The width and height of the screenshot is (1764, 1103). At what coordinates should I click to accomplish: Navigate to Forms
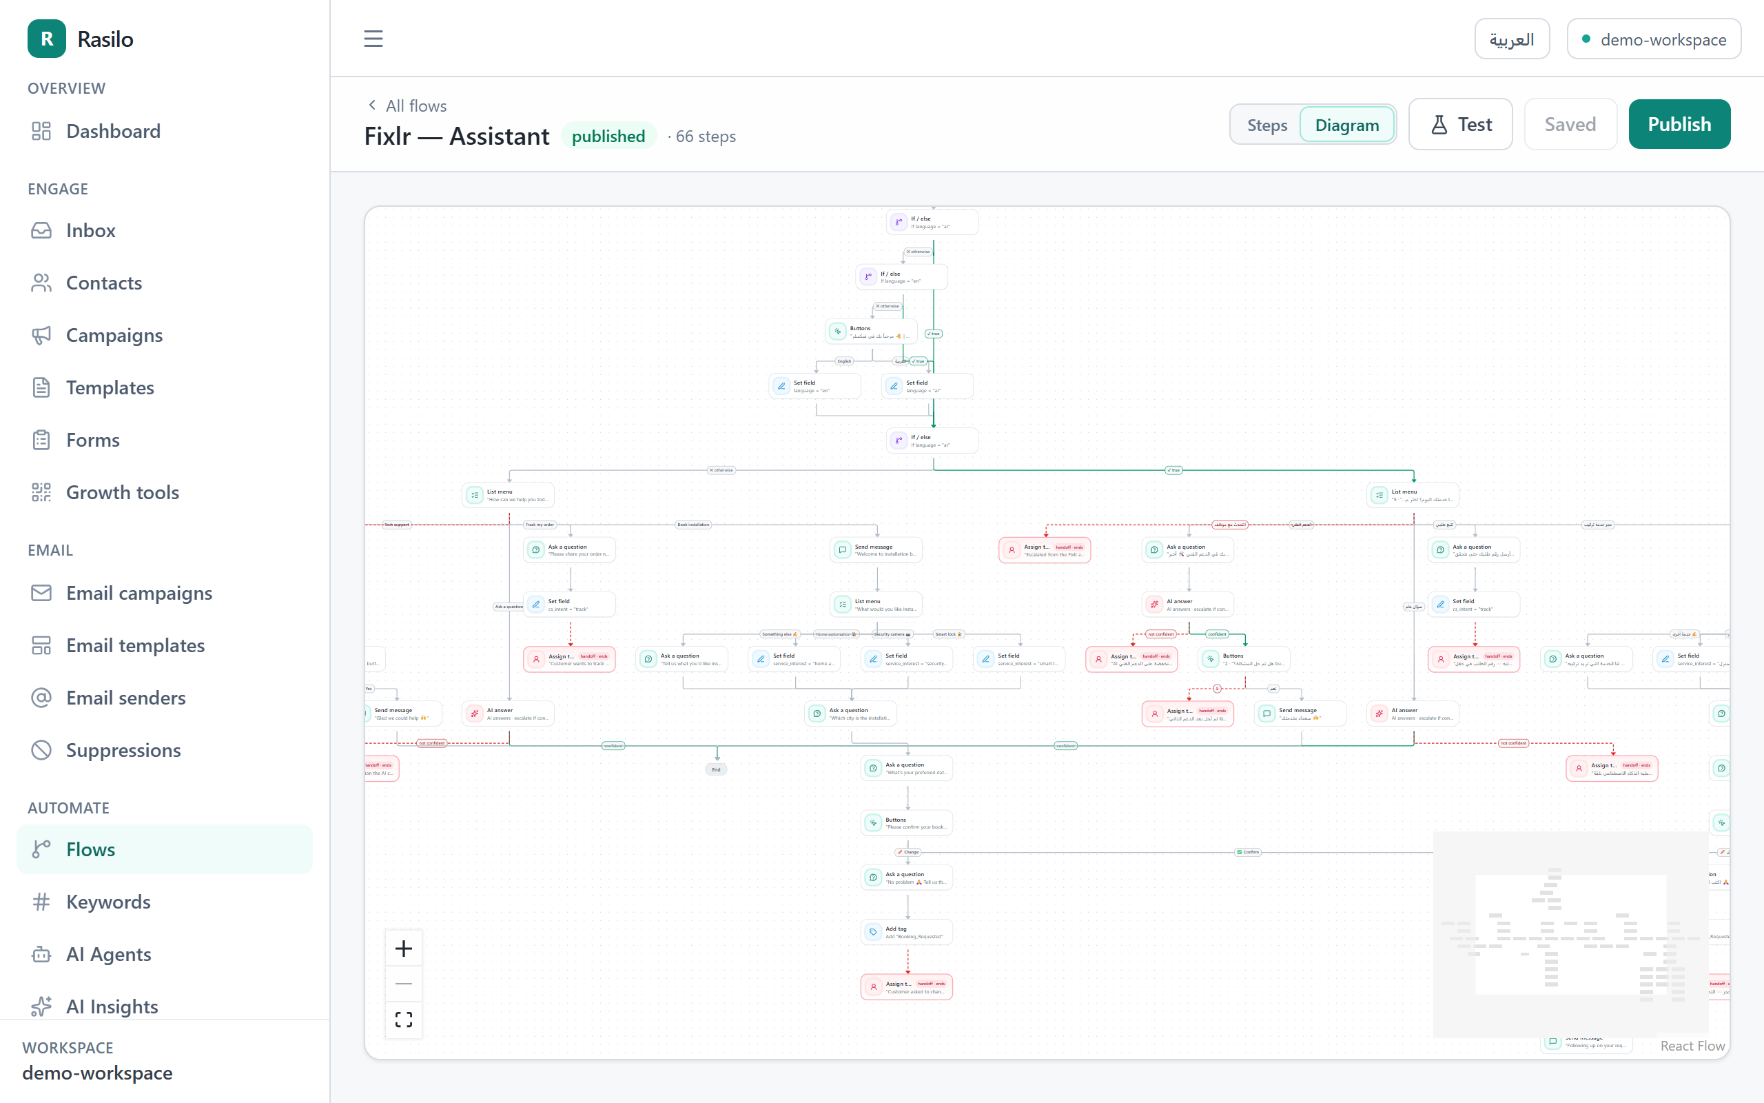click(x=164, y=440)
